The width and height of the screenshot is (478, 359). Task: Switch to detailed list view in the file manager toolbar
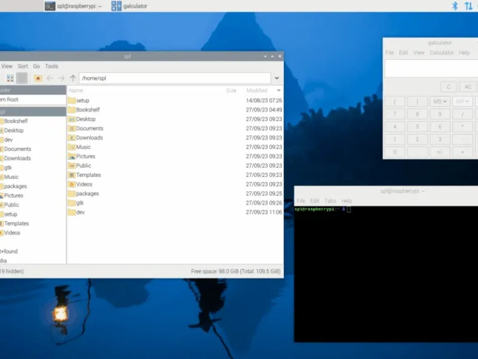(x=22, y=78)
